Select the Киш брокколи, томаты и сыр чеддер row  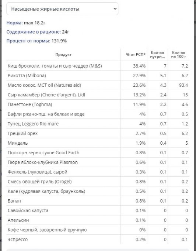coord(98,66)
